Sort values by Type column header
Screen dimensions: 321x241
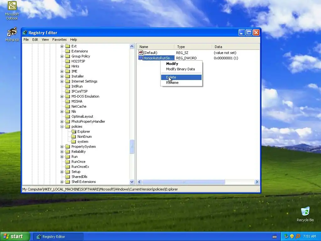pyautogui.click(x=193, y=47)
